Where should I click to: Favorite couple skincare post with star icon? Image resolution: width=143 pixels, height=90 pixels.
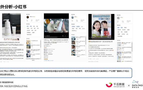point(97,59)
